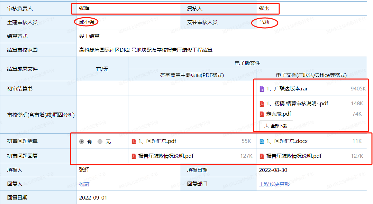
Task: Open the 工程预决算部 department link
Action: pos(274,184)
